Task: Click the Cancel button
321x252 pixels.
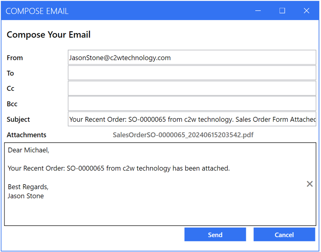Action: 284,234
